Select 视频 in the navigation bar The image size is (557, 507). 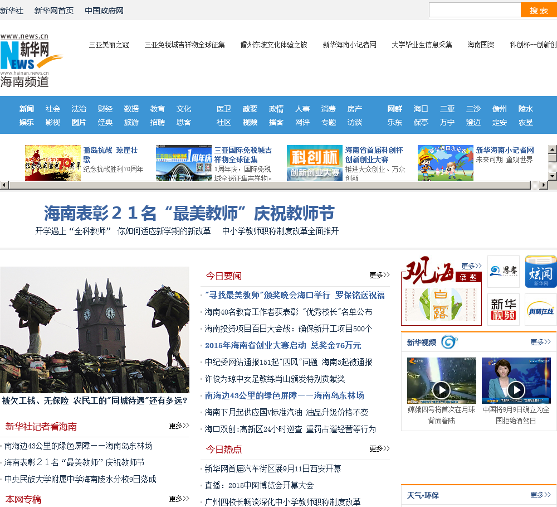(250, 122)
